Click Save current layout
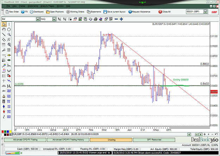Viewport: 220px width, 156px height. click(x=114, y=12)
